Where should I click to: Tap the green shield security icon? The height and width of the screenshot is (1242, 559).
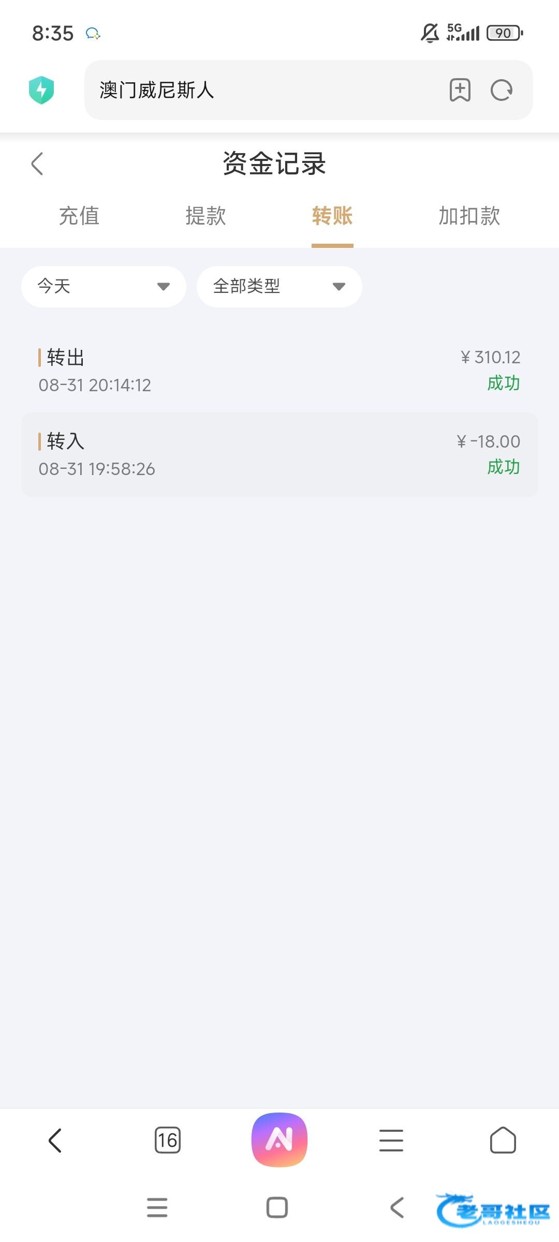tap(41, 90)
